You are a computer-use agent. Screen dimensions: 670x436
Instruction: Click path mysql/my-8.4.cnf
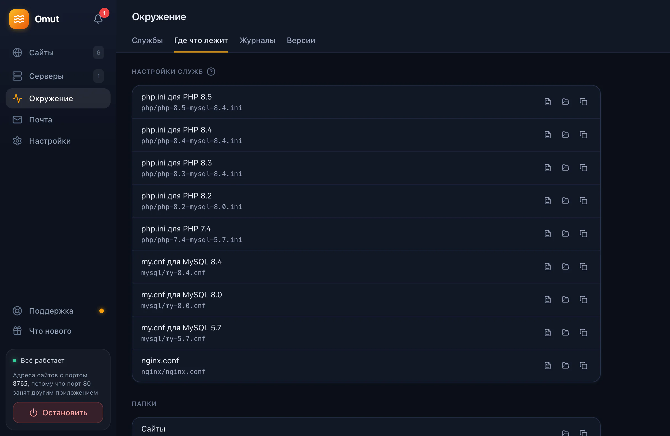click(173, 273)
